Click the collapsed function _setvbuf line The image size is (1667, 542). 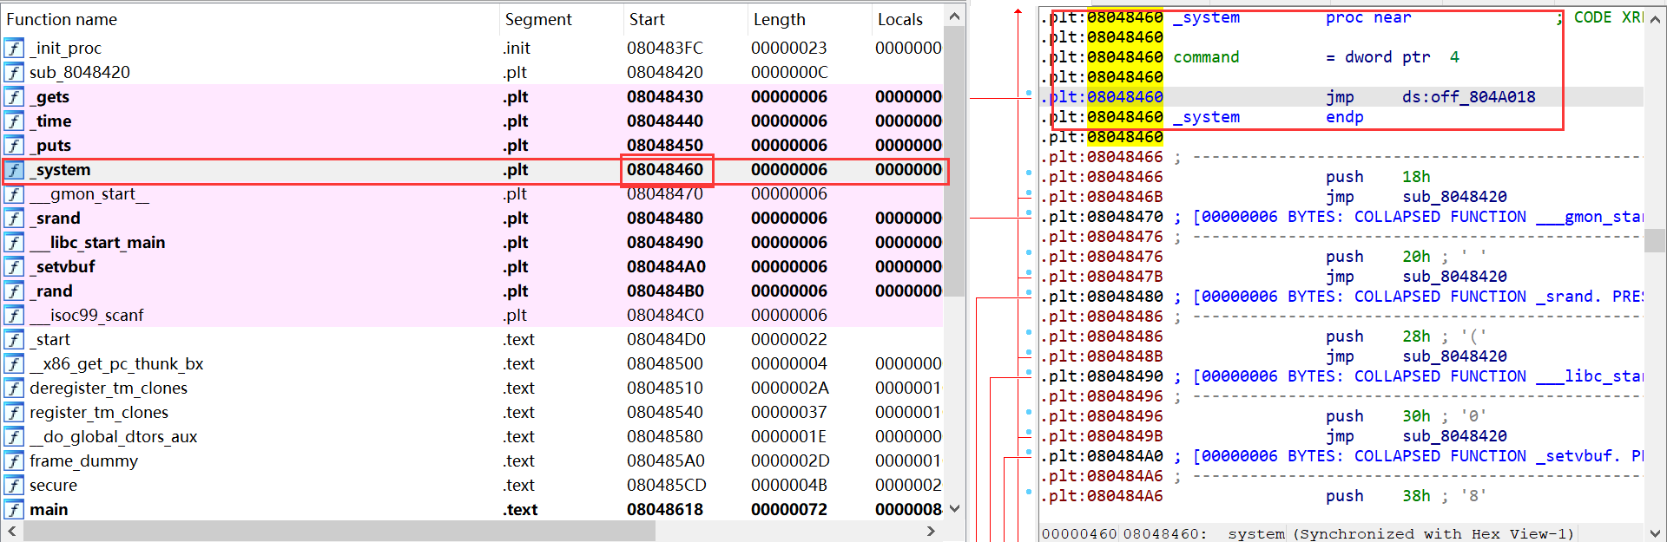pyautogui.click(x=1341, y=456)
